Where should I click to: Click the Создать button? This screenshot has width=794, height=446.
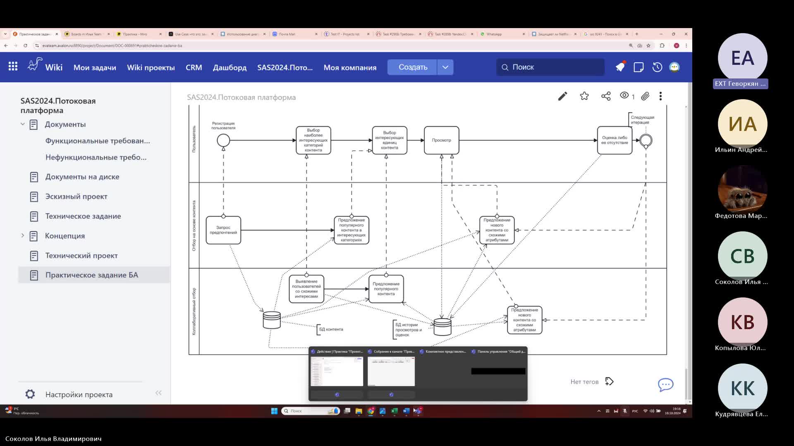tap(412, 67)
